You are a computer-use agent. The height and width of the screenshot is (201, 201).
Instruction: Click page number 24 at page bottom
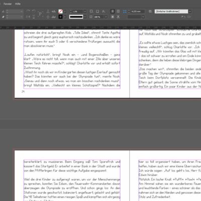pyautogui.click(x=23, y=91)
